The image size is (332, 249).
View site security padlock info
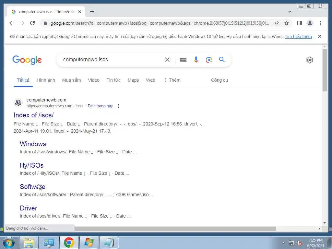pos(45,23)
